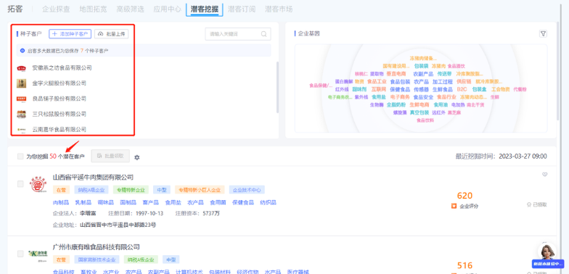Click 真空包装 keyword in gene cloud
This screenshot has height=274, width=569.
click(x=419, y=113)
